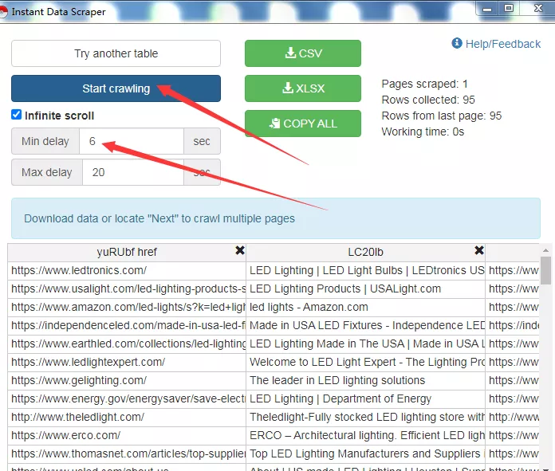Click the https://www.ledlightexpert.com/ cell
Viewport: 555px width, 471px height.
[127, 363]
